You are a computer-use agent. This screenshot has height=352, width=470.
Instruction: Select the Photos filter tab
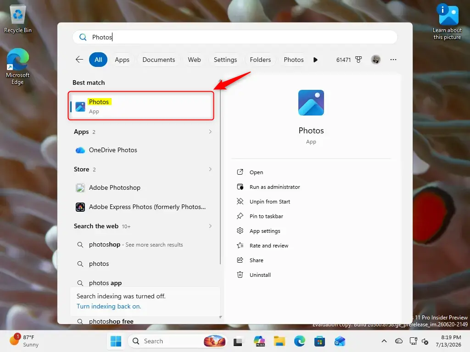click(293, 60)
